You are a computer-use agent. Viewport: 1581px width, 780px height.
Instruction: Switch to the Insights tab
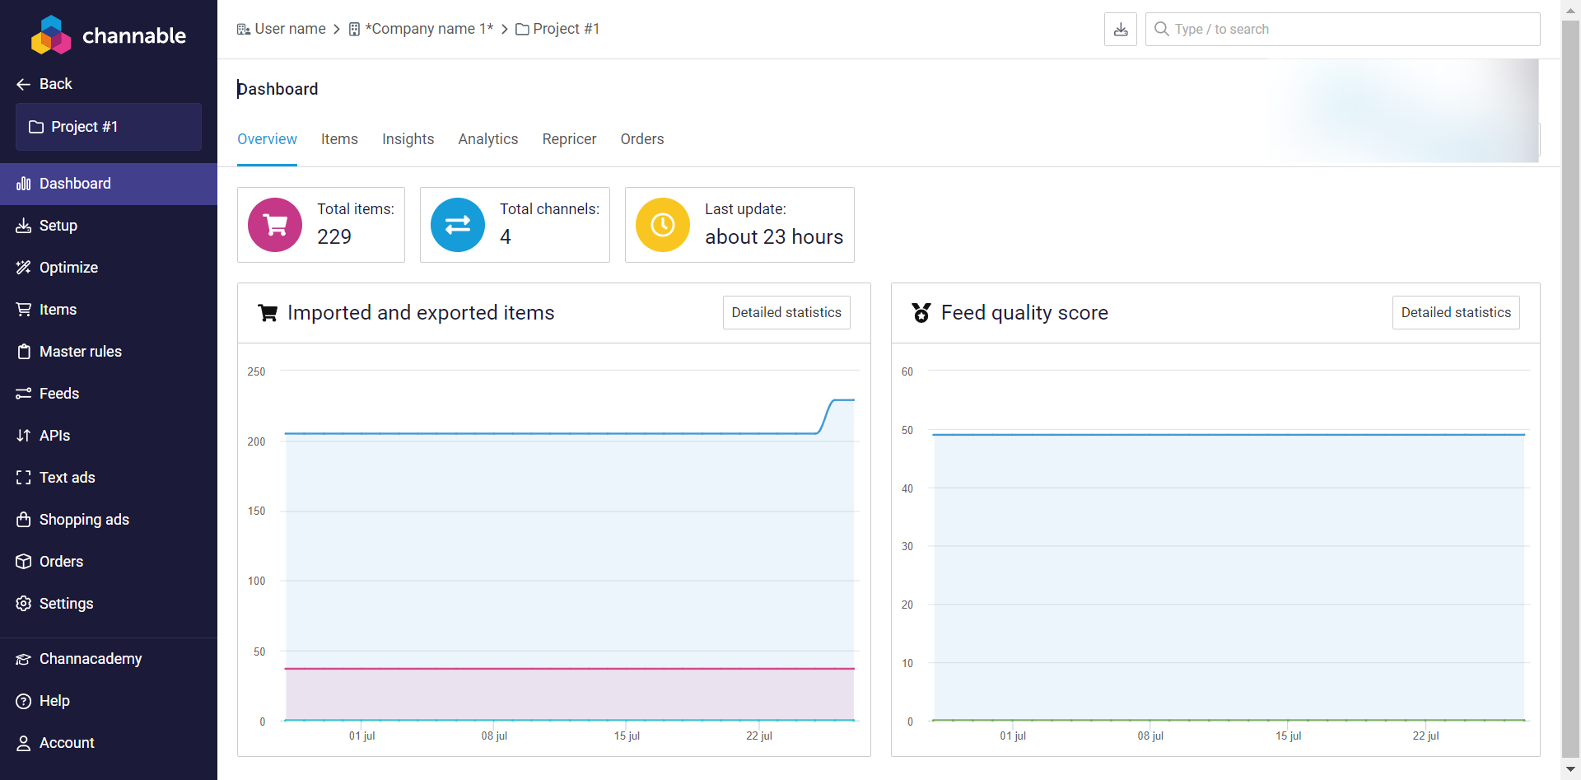[408, 139]
